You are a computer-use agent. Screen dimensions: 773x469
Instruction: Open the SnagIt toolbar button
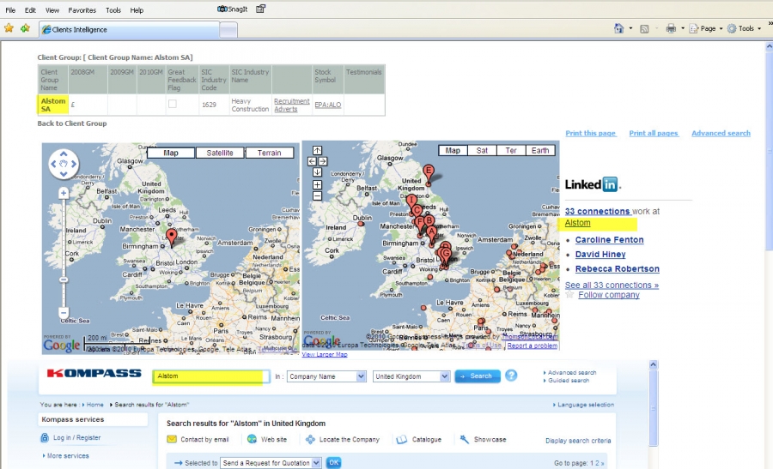click(x=233, y=9)
